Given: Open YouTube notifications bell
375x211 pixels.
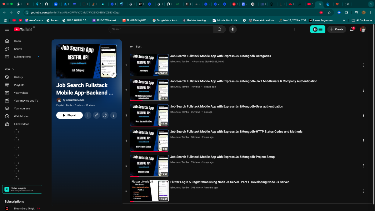Looking at the screenshot, I should click(x=352, y=29).
